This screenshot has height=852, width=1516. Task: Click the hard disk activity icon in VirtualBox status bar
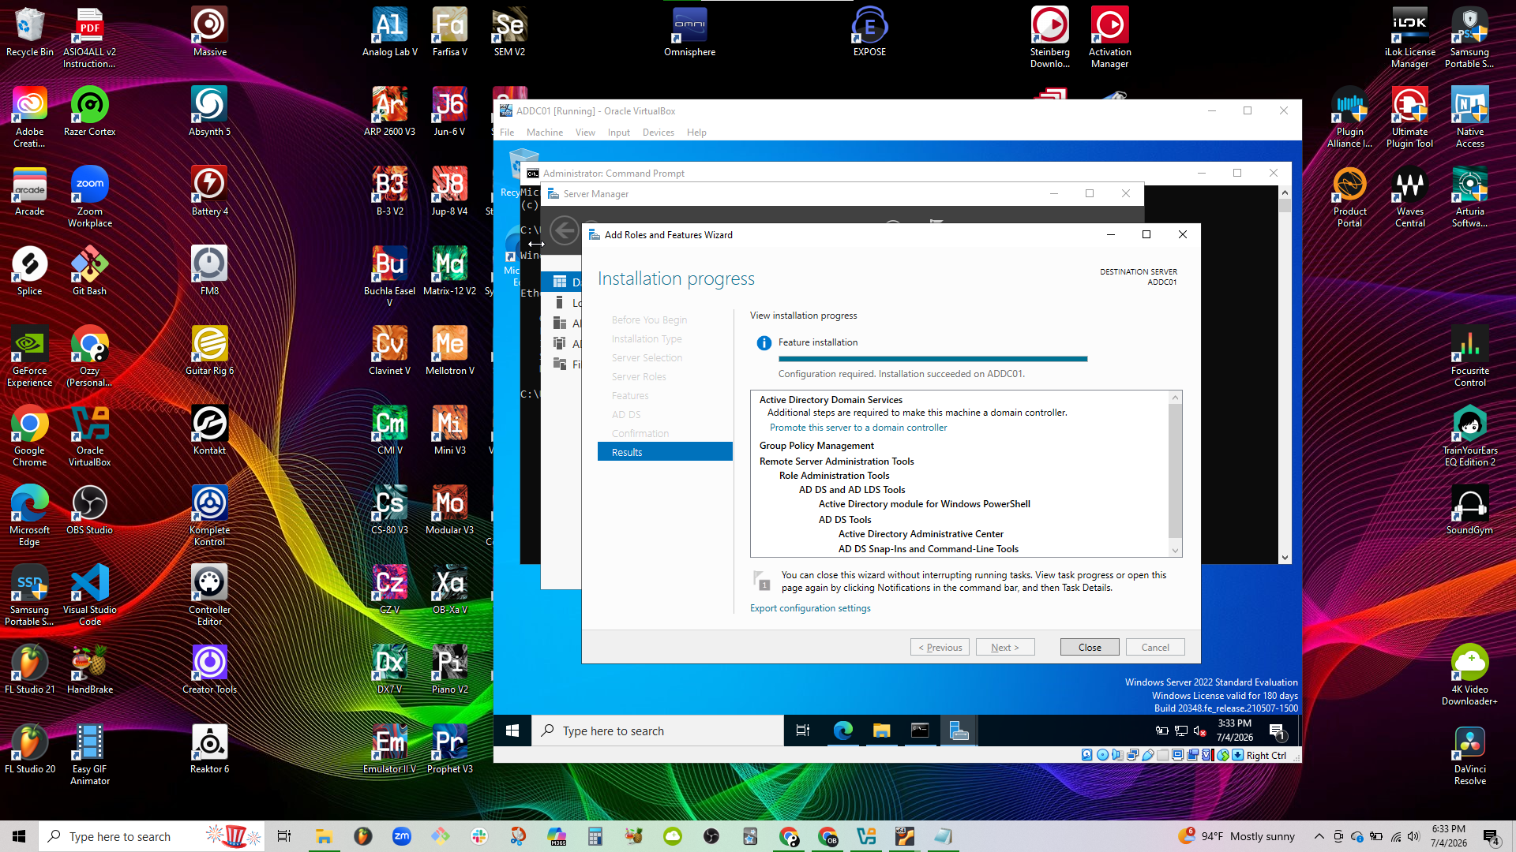coord(1087,755)
